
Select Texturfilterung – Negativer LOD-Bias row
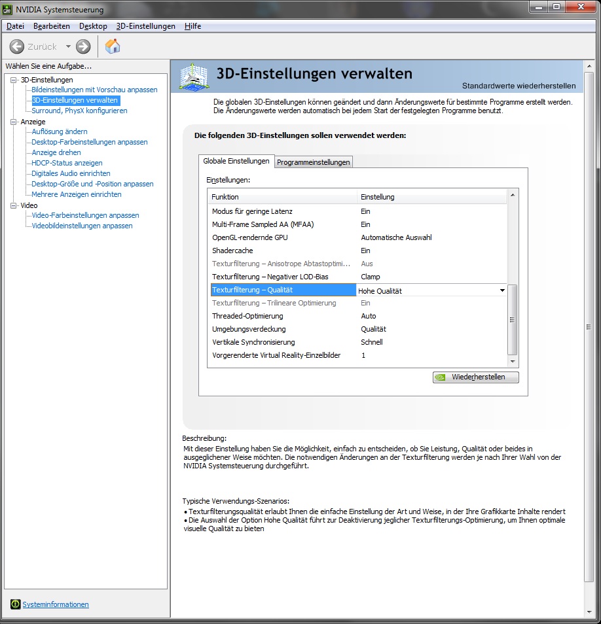point(357,277)
